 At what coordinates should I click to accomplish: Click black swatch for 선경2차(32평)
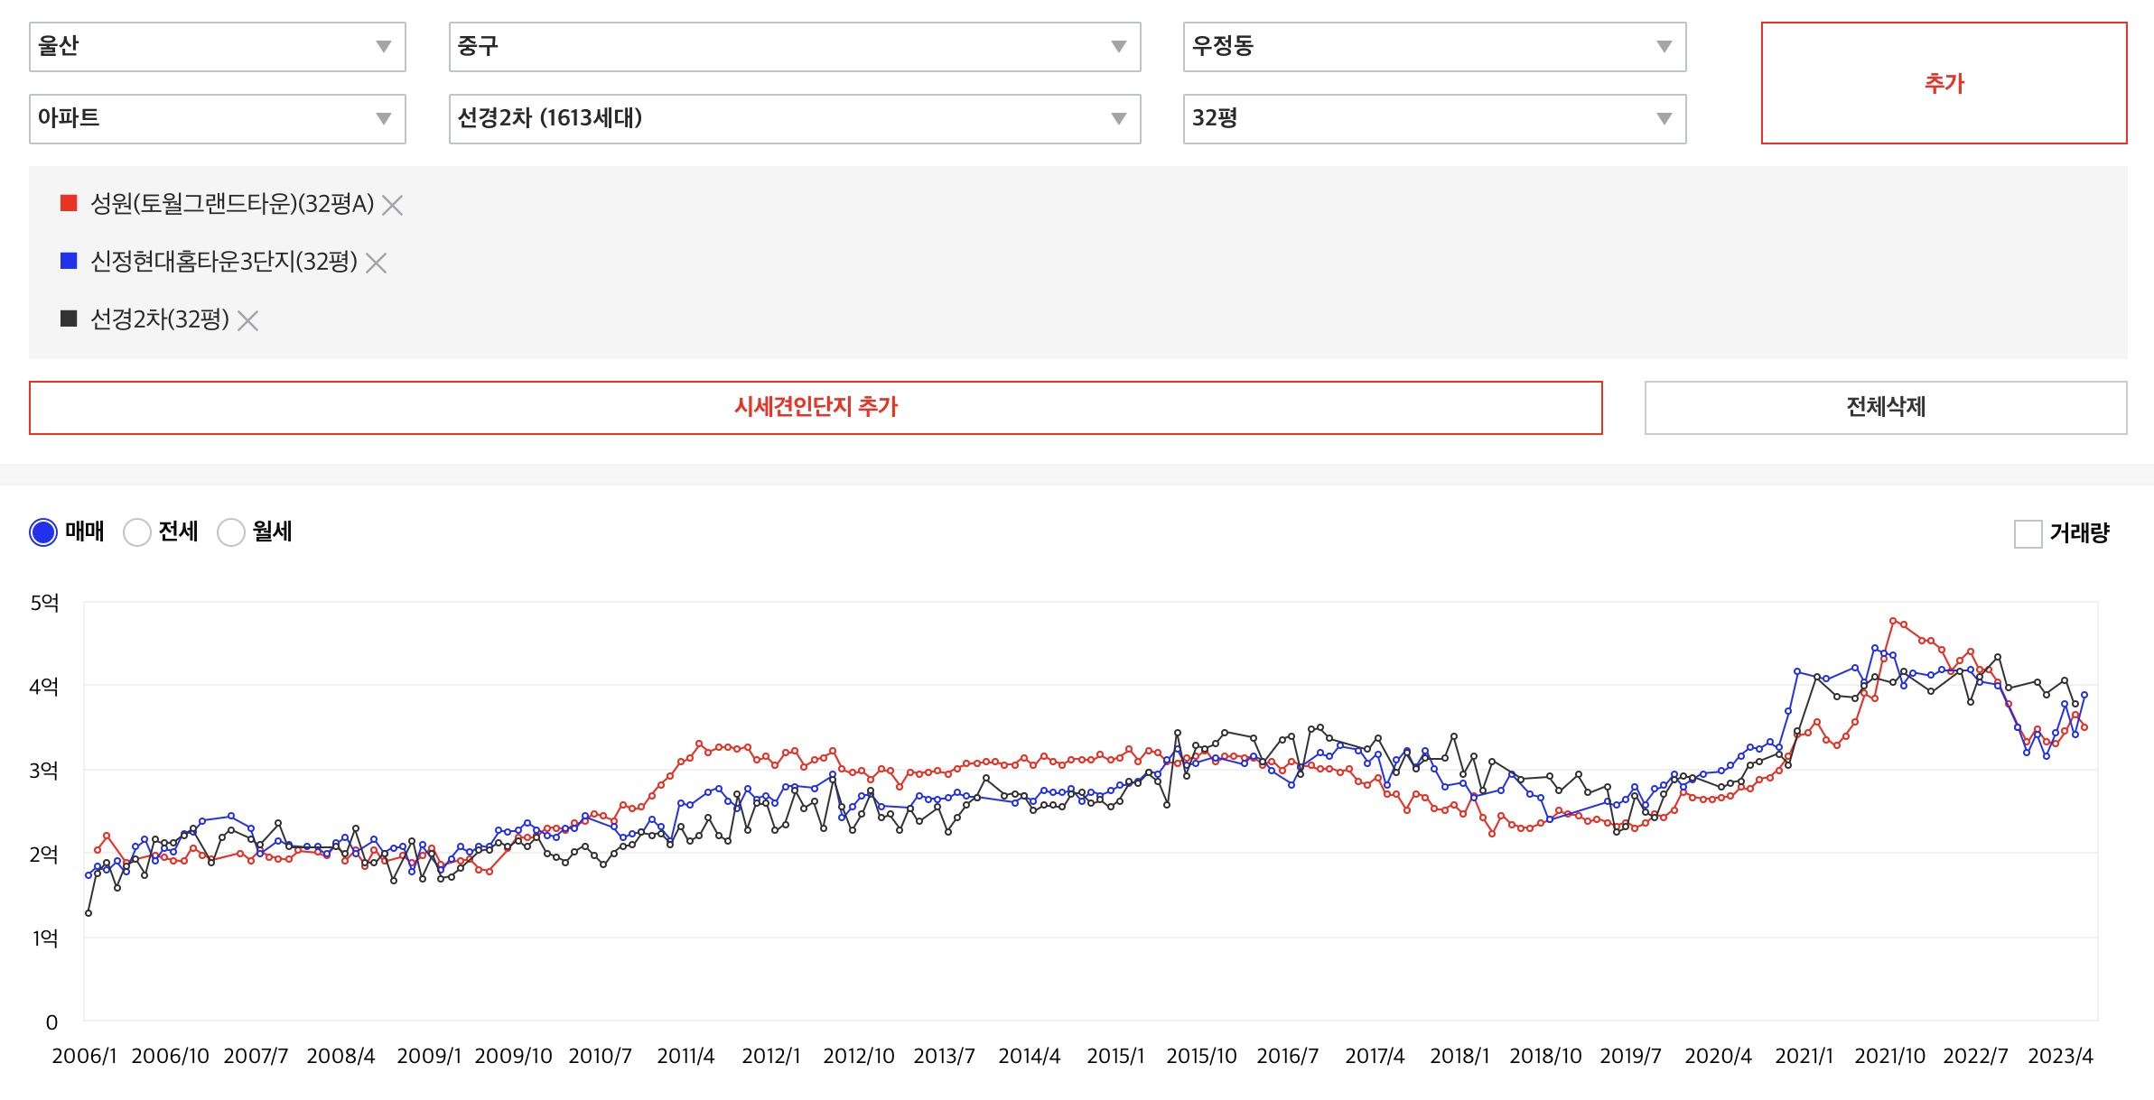[x=69, y=319]
